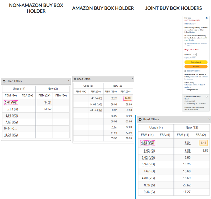Click the padlock icon beside Secure transaction
The width and height of the screenshot is (211, 199).
click(x=185, y=71)
